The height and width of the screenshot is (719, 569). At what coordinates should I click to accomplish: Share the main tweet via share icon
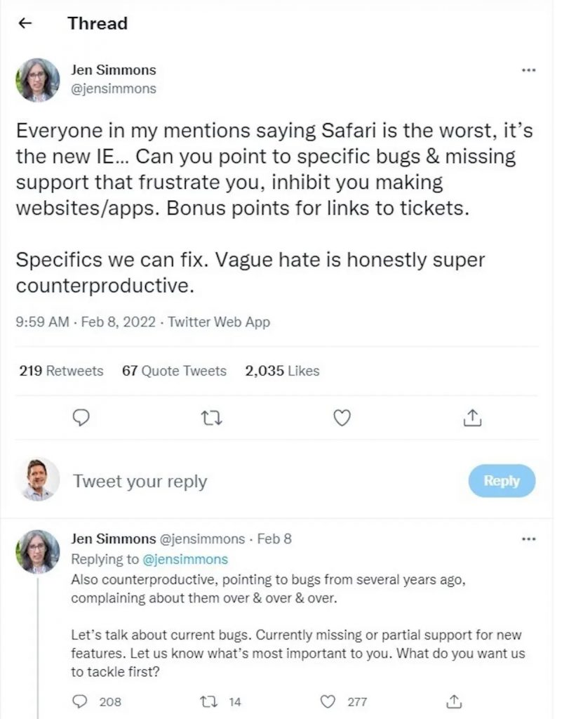pyautogui.click(x=472, y=418)
